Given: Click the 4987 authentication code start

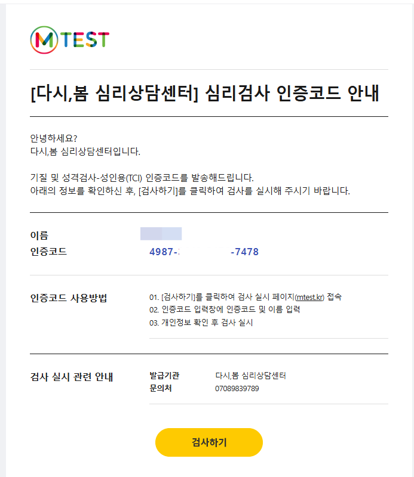Looking at the screenshot, I should point(164,252).
